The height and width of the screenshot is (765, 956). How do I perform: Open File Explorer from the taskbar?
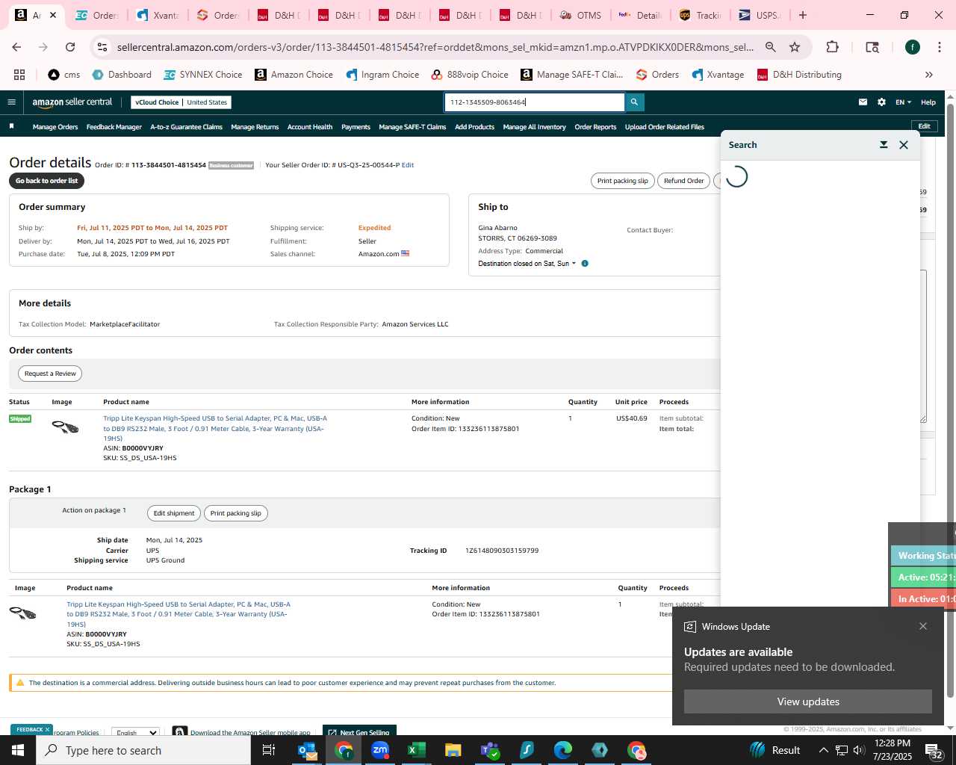tap(453, 750)
